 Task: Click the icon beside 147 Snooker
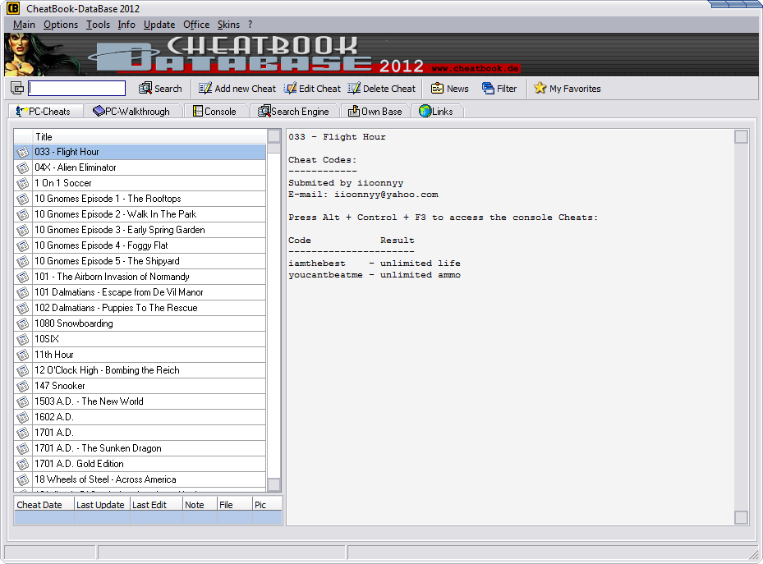23,386
